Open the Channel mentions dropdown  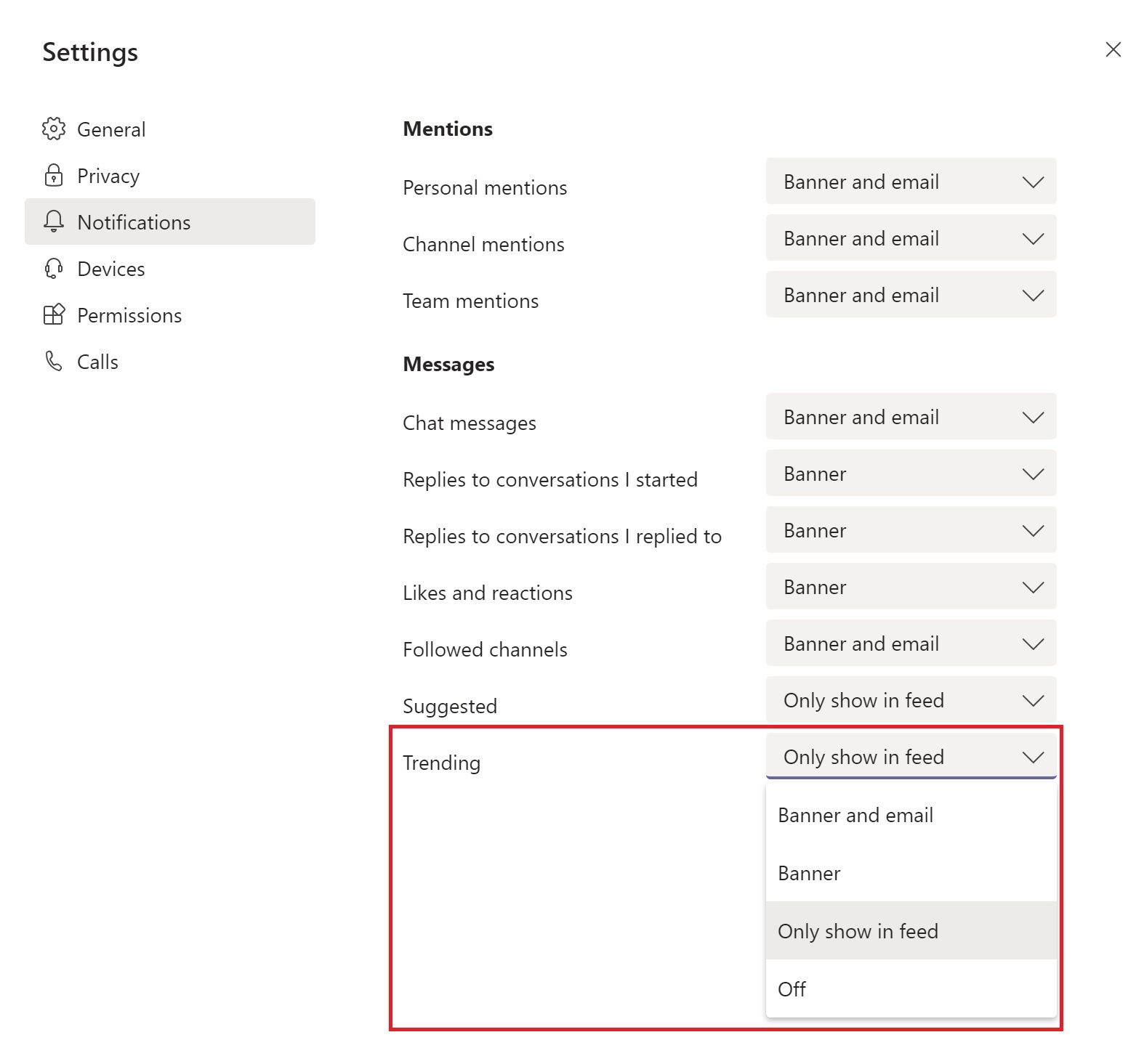click(911, 238)
